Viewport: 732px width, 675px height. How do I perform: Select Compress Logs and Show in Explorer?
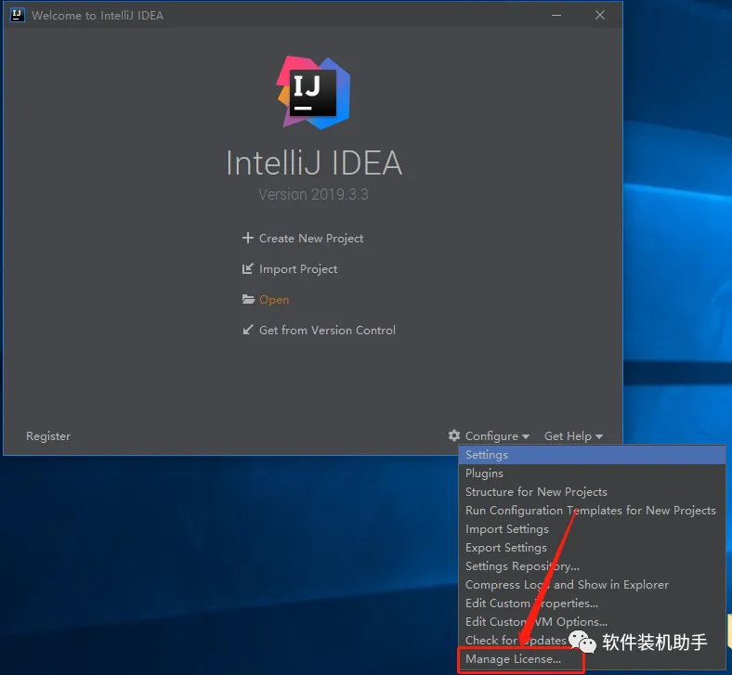click(x=592, y=585)
